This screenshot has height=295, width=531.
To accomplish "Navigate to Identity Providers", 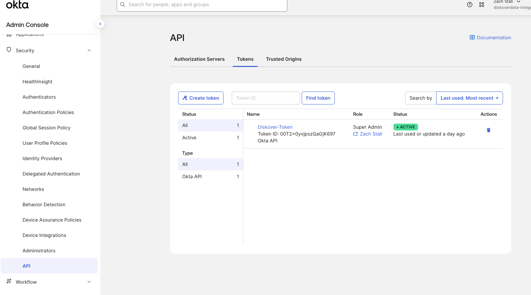I will 42,158.
